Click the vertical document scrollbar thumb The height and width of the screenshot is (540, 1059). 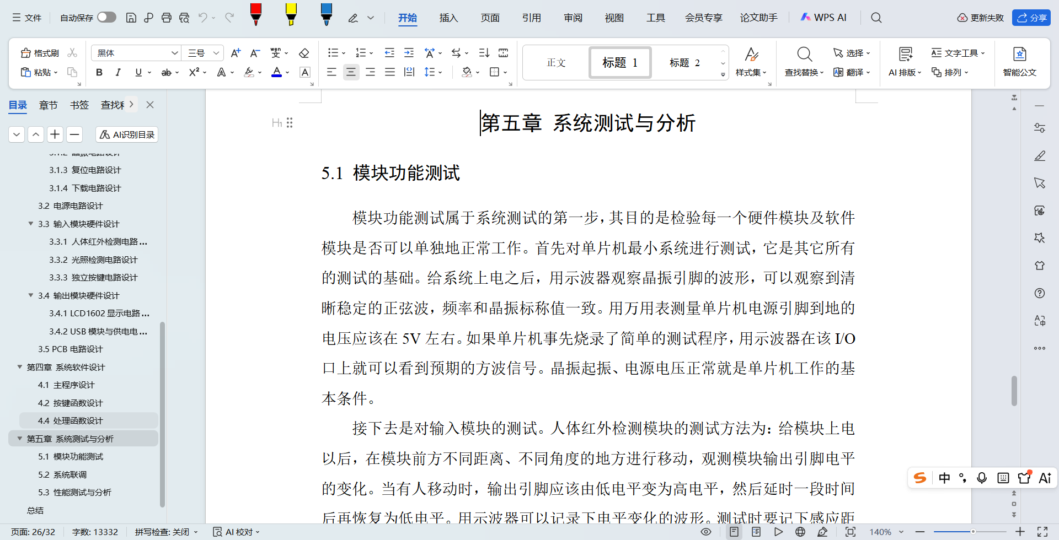tap(1014, 391)
